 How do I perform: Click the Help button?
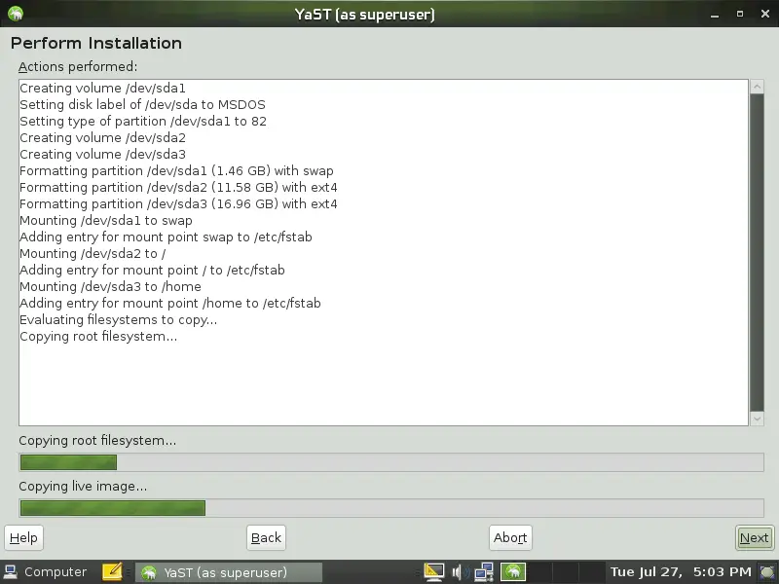tap(23, 537)
